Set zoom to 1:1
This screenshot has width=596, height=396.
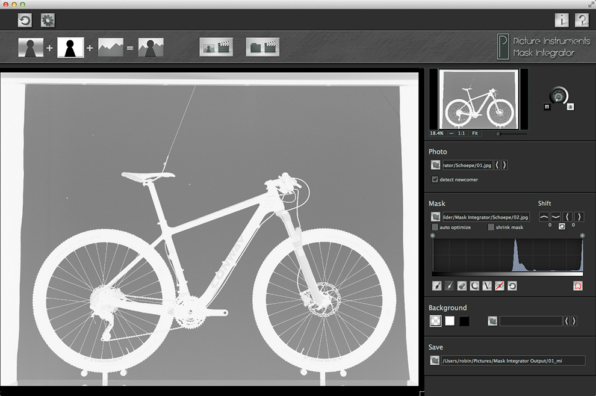click(x=461, y=133)
